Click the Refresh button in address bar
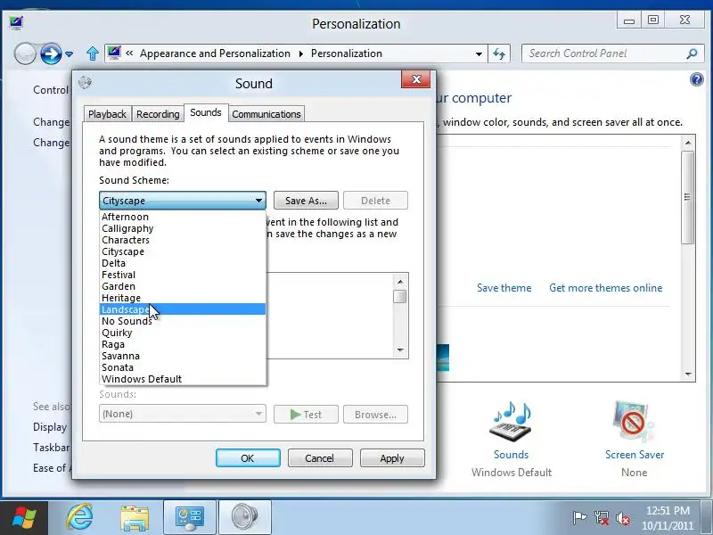The image size is (713, 535). pos(499,53)
